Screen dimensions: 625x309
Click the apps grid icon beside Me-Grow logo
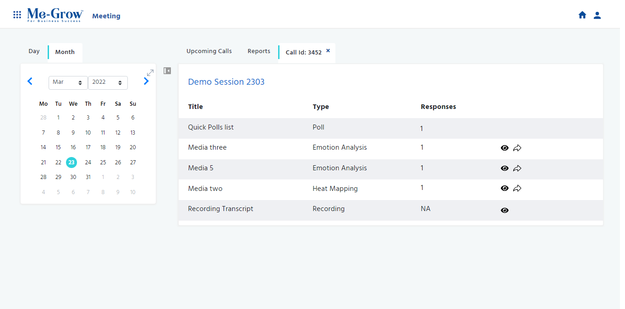17,14
